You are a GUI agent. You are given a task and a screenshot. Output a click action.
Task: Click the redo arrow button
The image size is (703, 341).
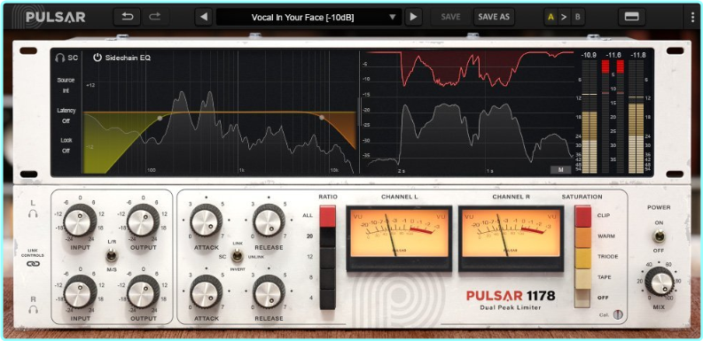pos(154,17)
